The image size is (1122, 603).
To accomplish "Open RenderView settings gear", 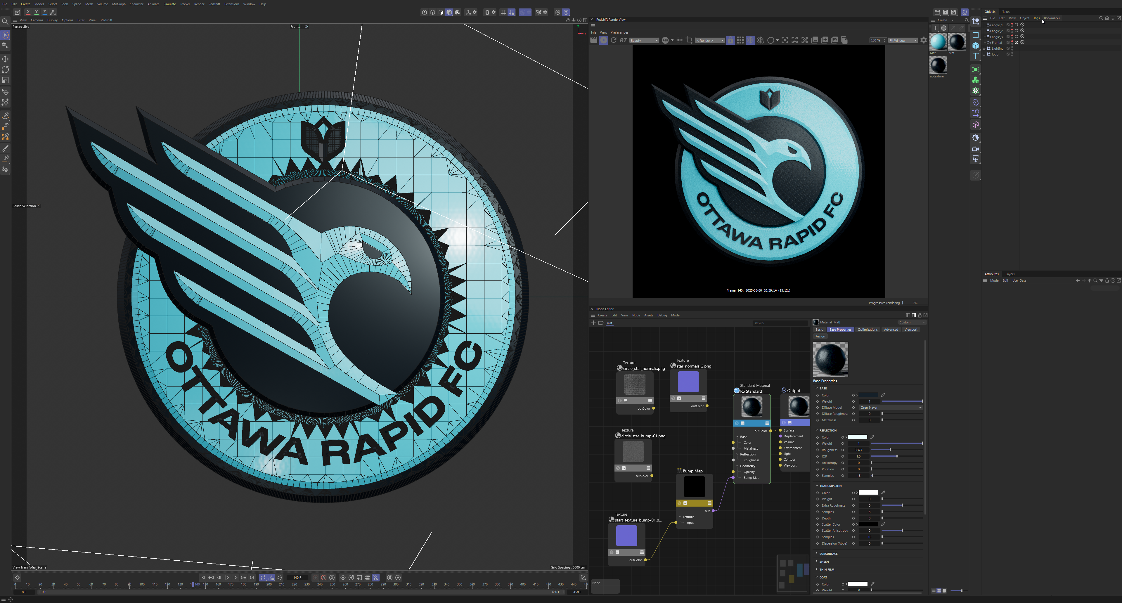I will click(923, 41).
